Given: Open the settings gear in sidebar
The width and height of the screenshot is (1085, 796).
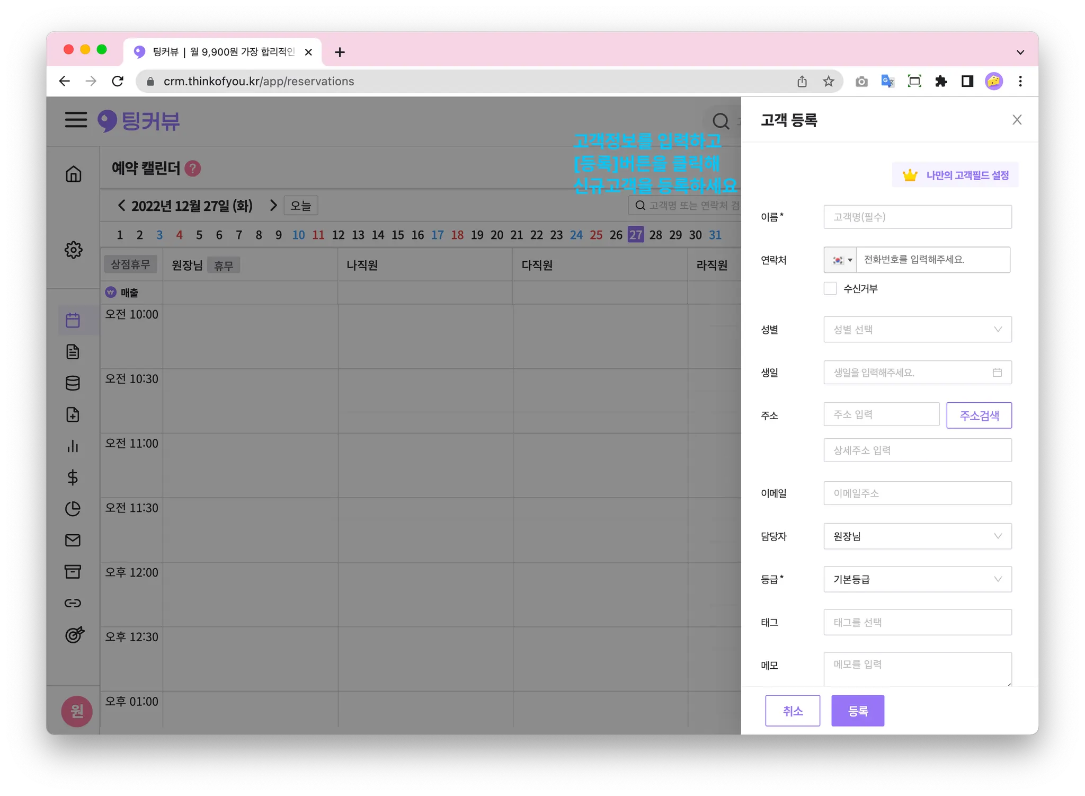Looking at the screenshot, I should point(73,250).
